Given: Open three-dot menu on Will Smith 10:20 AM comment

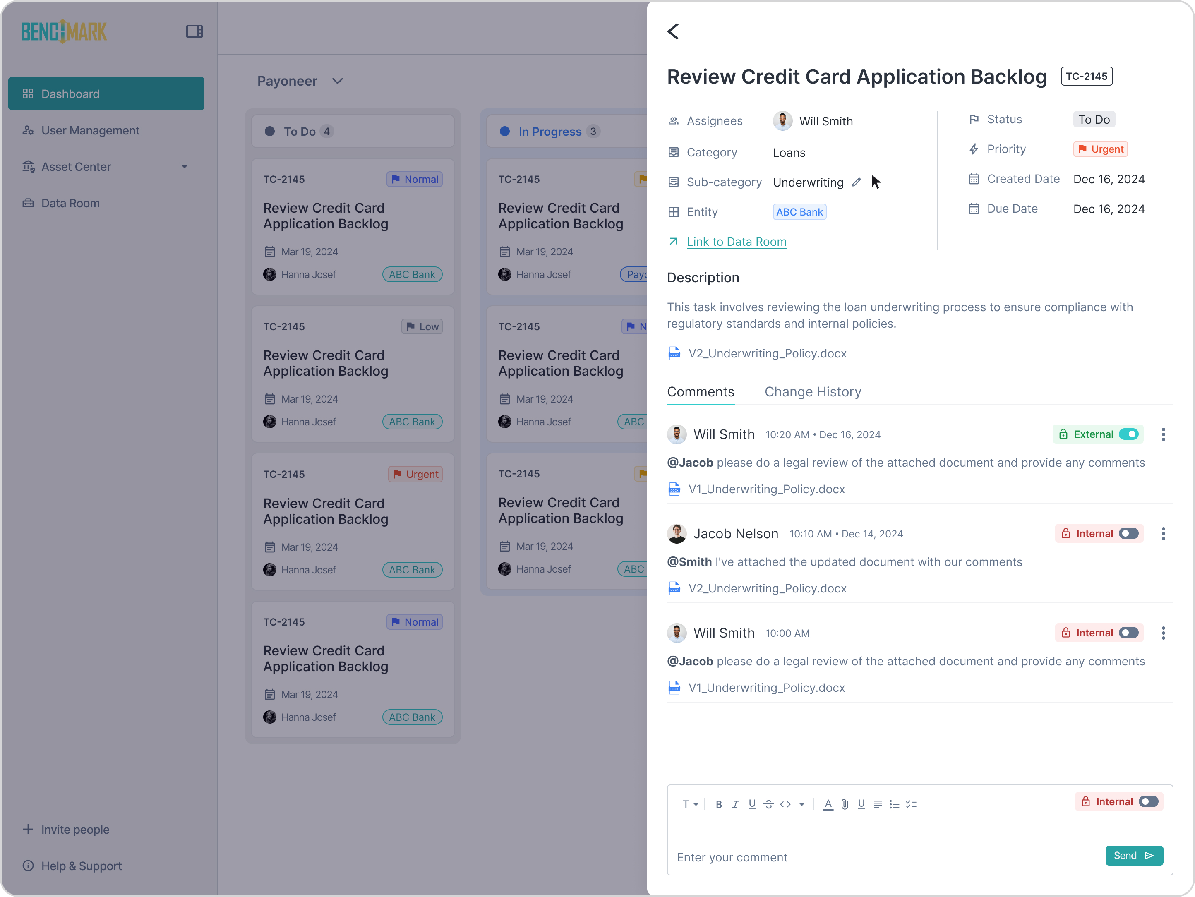Looking at the screenshot, I should tap(1164, 435).
